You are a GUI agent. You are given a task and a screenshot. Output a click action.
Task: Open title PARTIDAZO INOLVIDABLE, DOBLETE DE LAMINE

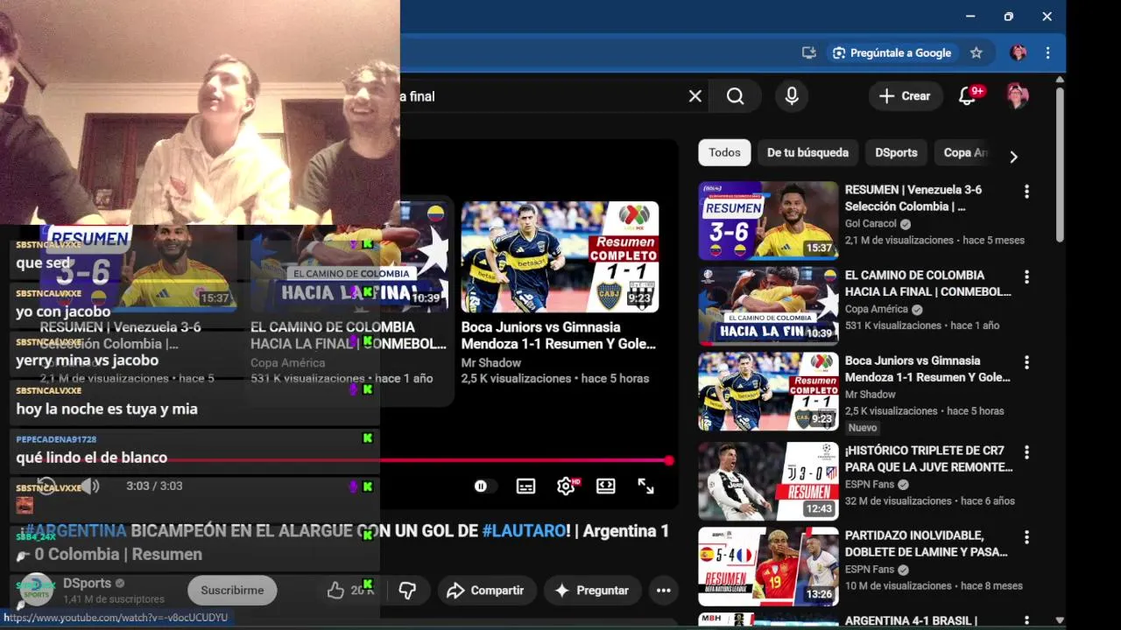point(927,543)
